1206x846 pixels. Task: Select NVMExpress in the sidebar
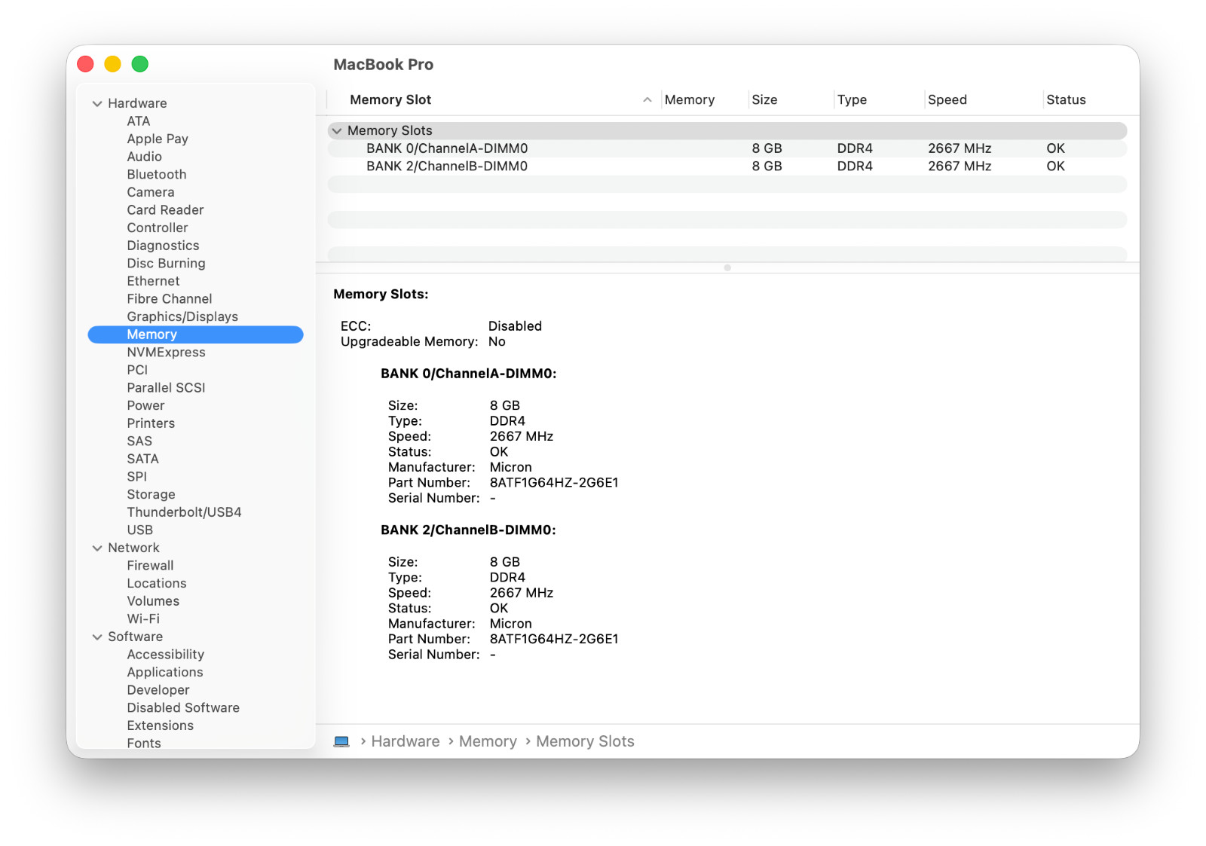point(166,352)
